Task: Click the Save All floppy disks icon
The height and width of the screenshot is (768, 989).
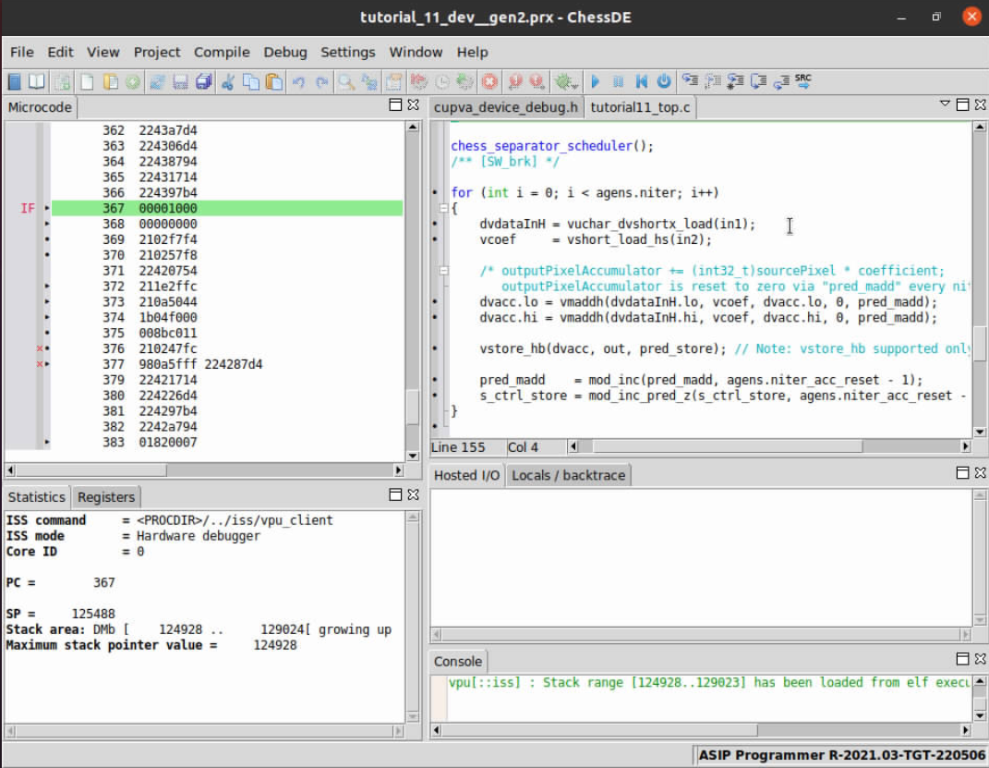Action: click(x=204, y=81)
